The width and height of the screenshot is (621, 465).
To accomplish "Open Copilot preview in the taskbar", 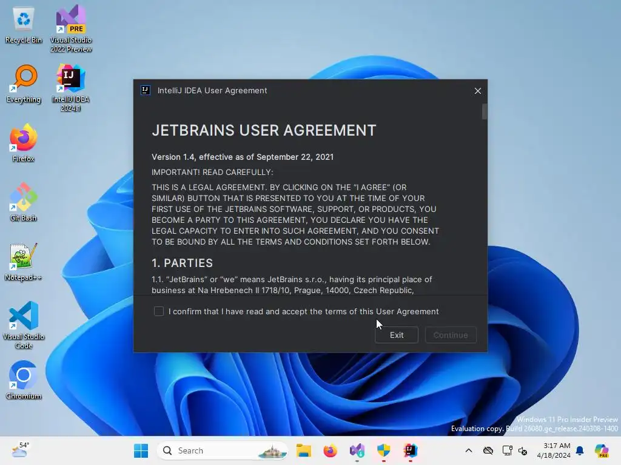I will pyautogui.click(x=602, y=450).
